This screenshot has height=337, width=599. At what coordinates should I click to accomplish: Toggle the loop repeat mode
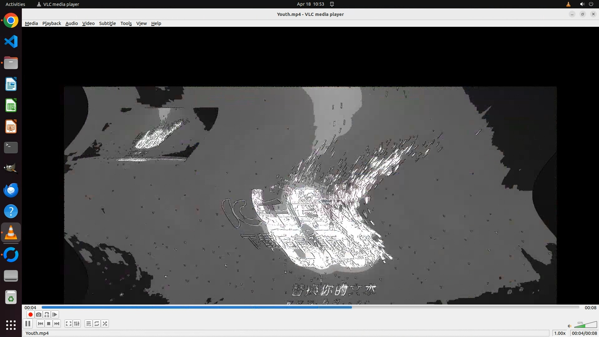point(97,324)
